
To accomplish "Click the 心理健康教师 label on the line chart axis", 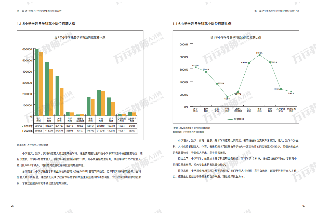I will pyautogui.click(x=281, y=110).
